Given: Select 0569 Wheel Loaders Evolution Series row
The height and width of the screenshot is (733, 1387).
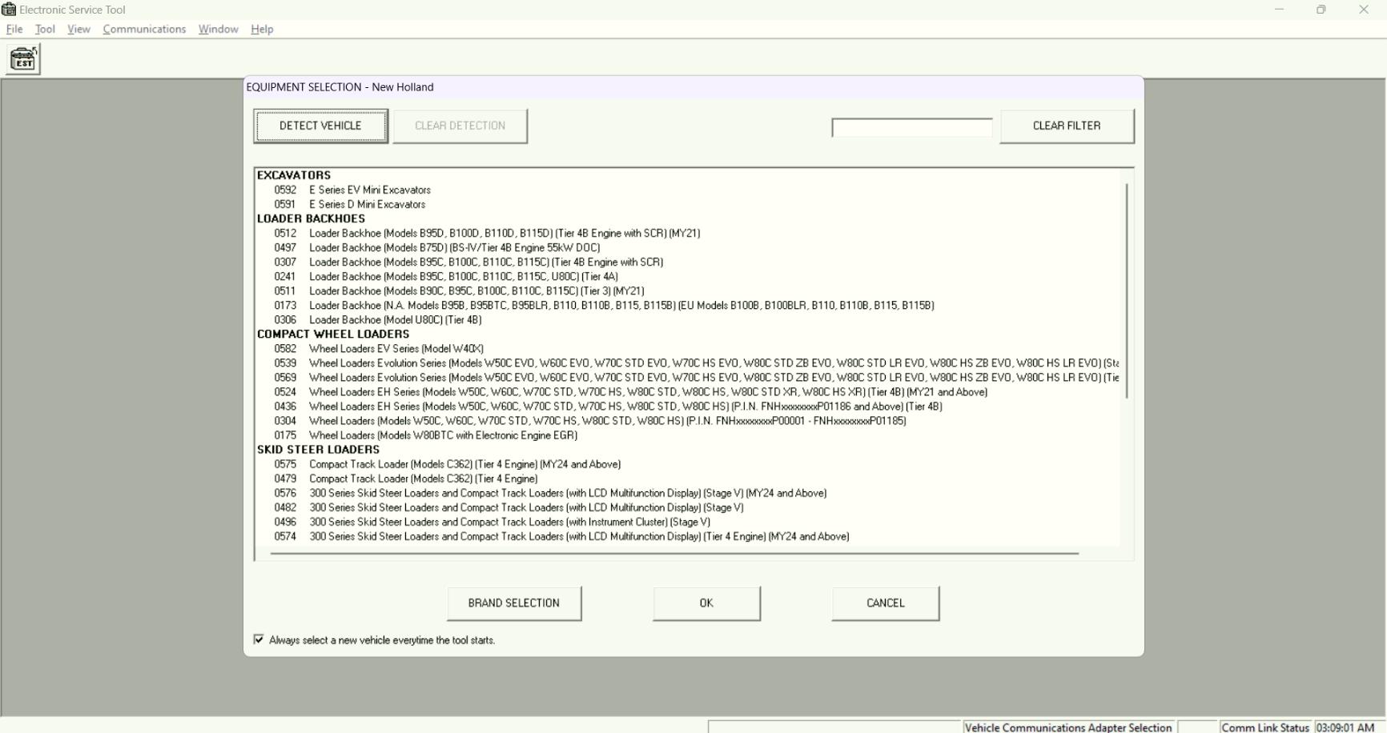Looking at the screenshot, I should 696,377.
